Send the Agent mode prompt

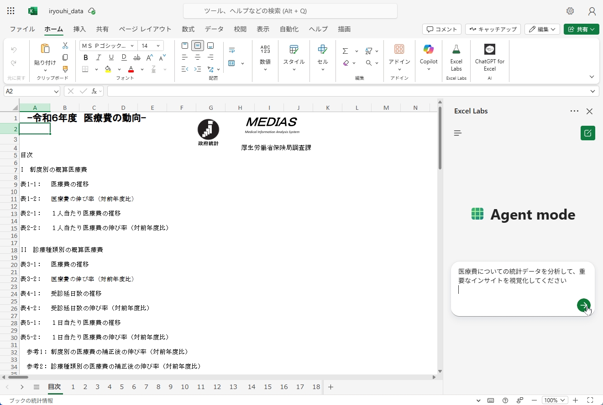coord(583,305)
